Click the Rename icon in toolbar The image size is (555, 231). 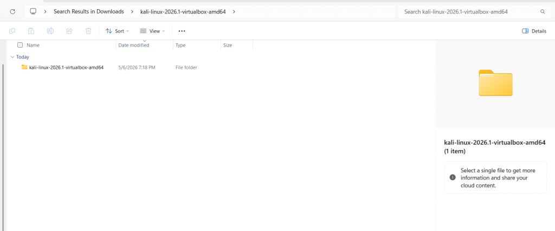[50, 31]
